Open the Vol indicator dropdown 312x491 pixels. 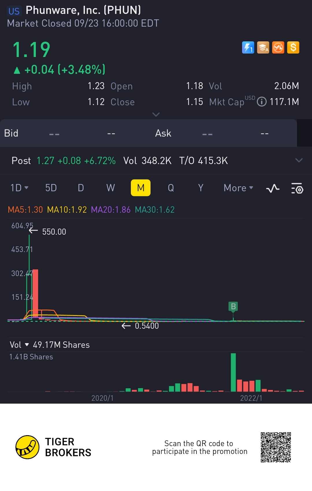[x=19, y=345]
